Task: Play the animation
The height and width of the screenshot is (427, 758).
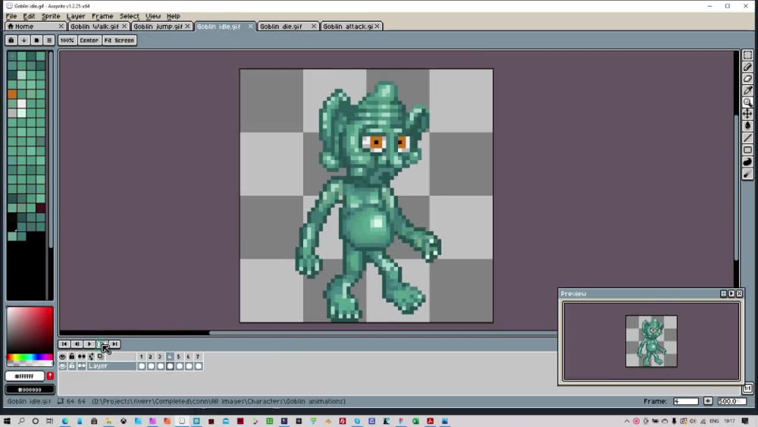Action: pyautogui.click(x=89, y=344)
